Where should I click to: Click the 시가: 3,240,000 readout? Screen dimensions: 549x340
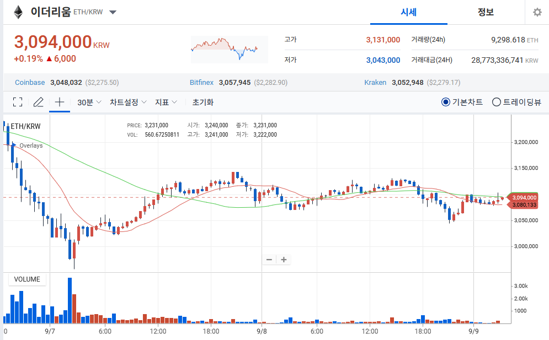point(207,125)
